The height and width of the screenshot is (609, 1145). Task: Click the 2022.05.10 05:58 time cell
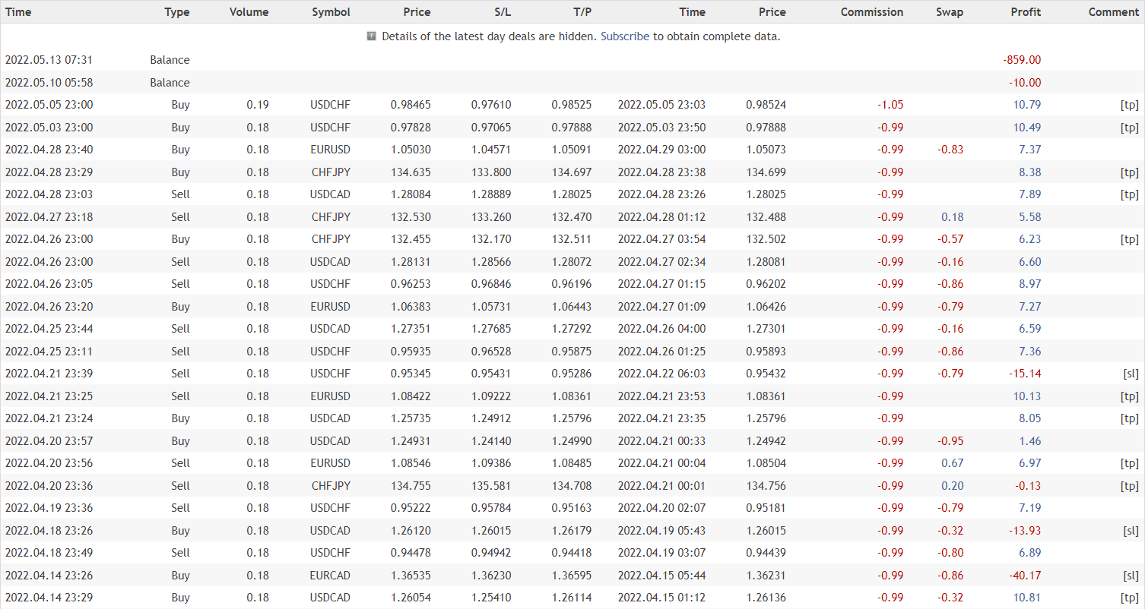(49, 83)
